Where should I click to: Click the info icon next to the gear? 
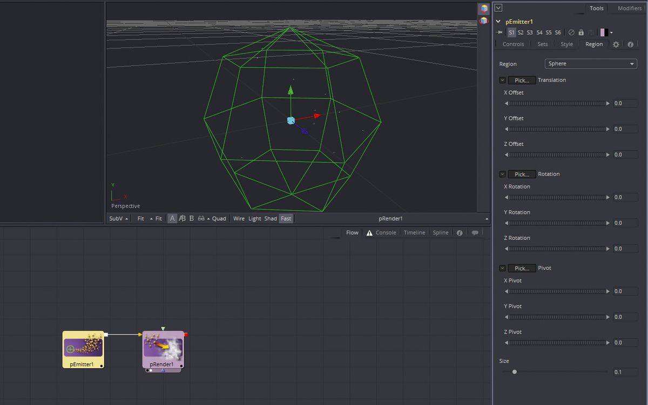[631, 44]
